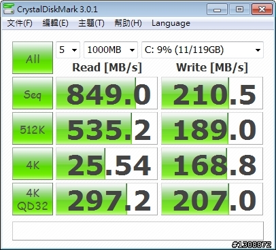This screenshot has width=276, height=250.
Task: Open the 編輯(E) menu
Action: click(x=56, y=23)
